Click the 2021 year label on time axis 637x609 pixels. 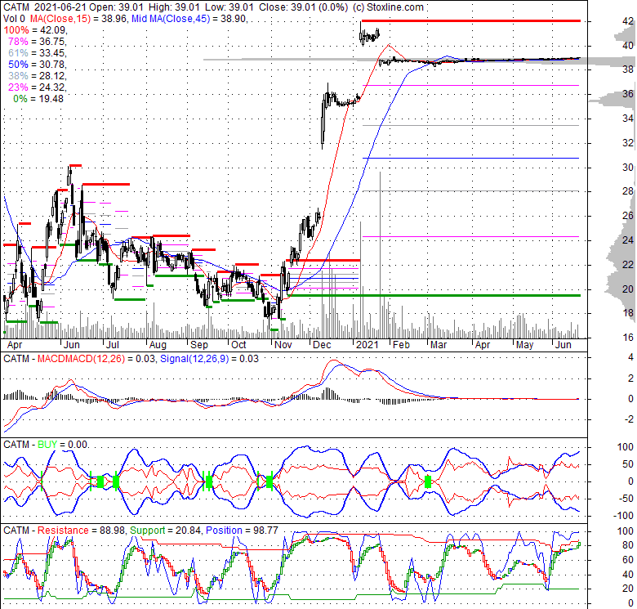(x=367, y=345)
